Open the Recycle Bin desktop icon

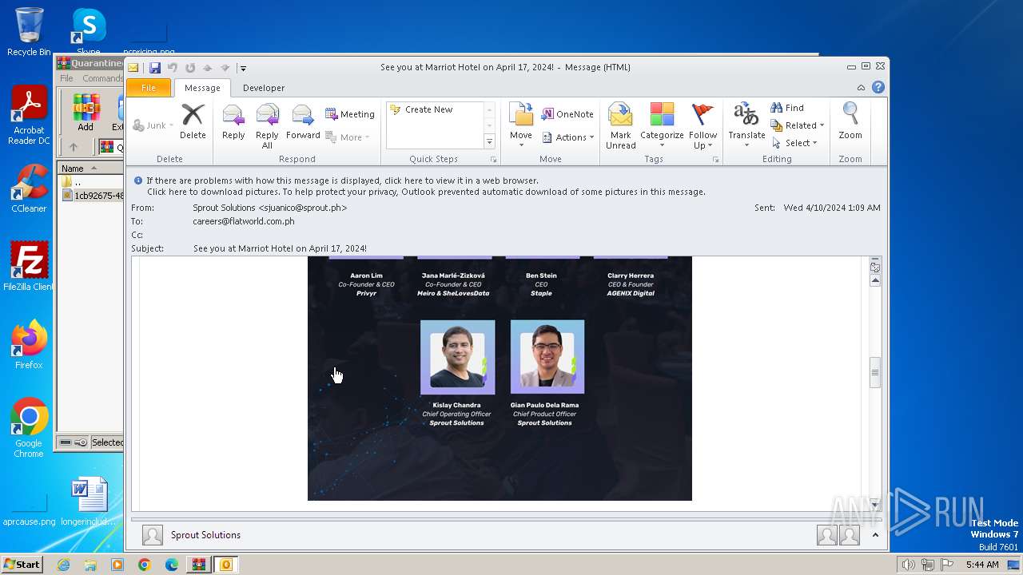pyautogui.click(x=29, y=32)
